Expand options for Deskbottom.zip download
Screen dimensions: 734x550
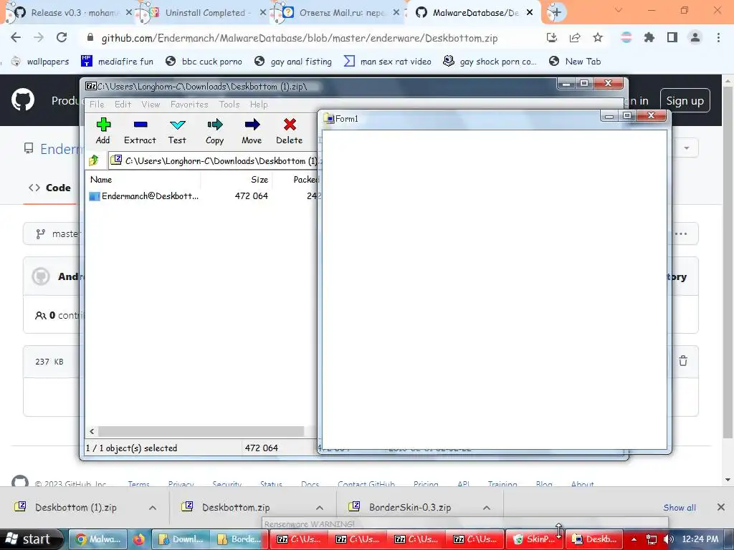tap(320, 508)
